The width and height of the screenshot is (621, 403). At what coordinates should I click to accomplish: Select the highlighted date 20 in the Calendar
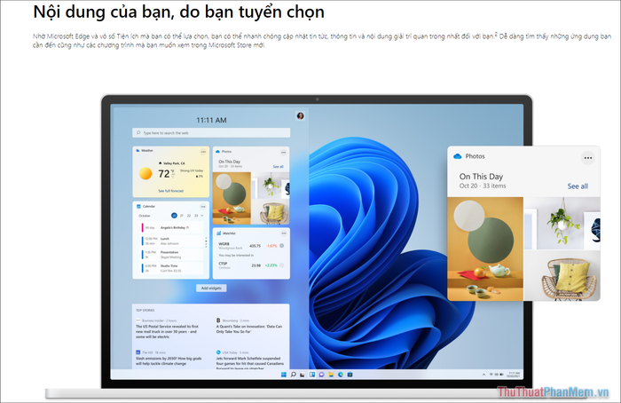click(174, 216)
